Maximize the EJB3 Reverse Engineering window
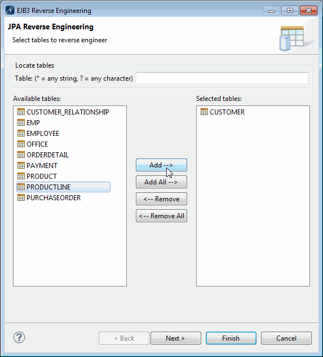Viewport: 323px width, 357px height. click(x=290, y=11)
